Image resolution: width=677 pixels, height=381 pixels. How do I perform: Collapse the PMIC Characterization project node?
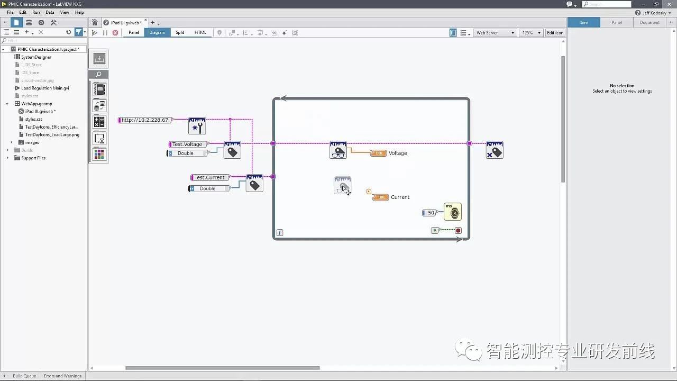pyautogui.click(x=3, y=49)
